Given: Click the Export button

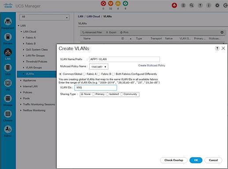Looking at the screenshot, I should (x=111, y=32).
